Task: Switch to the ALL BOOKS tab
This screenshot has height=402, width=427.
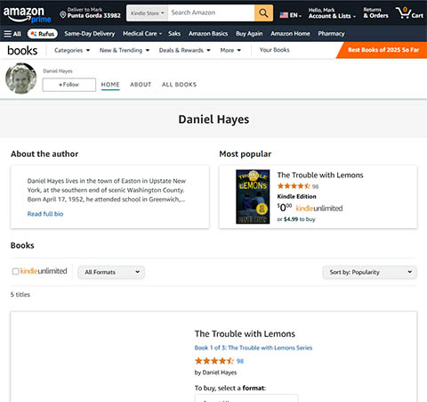Action: 179,85
